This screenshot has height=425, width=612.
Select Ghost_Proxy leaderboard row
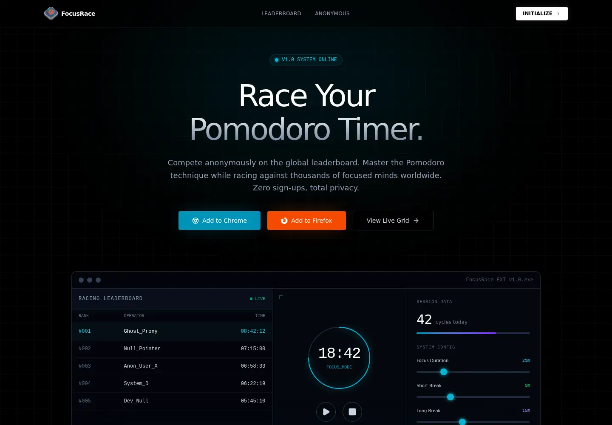coord(172,331)
